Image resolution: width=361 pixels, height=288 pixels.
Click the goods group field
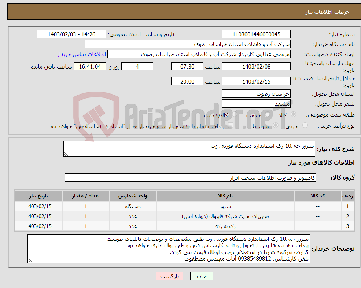pos(191,178)
